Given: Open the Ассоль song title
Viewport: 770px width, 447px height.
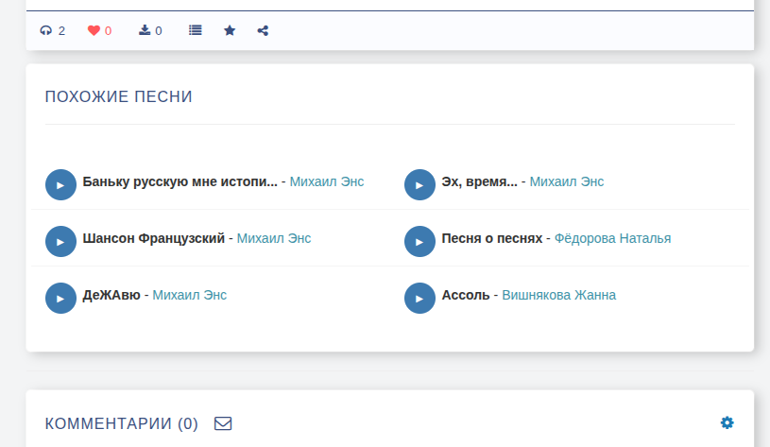Looking at the screenshot, I should coord(466,295).
